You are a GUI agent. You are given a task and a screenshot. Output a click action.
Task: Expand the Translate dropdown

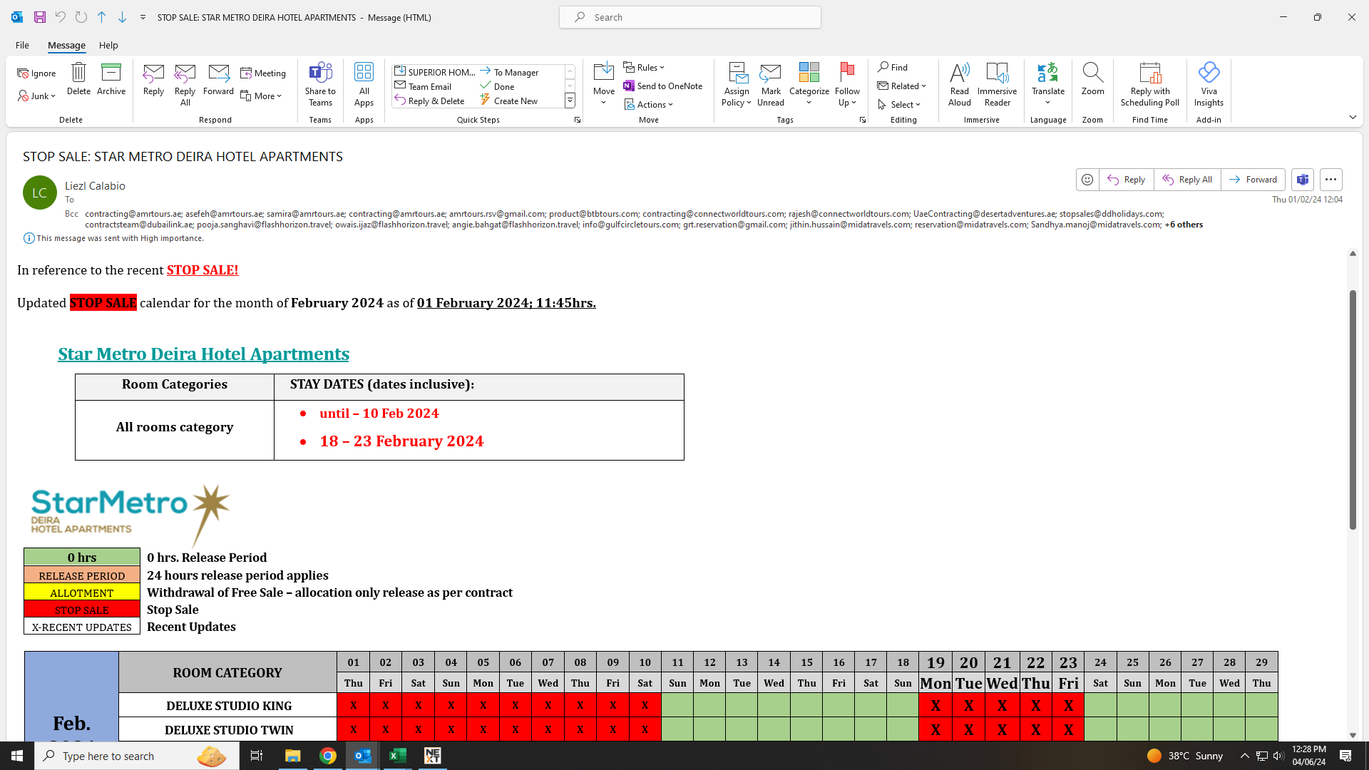click(1048, 84)
